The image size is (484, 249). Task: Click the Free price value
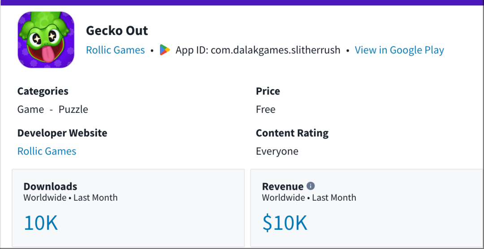coord(265,110)
